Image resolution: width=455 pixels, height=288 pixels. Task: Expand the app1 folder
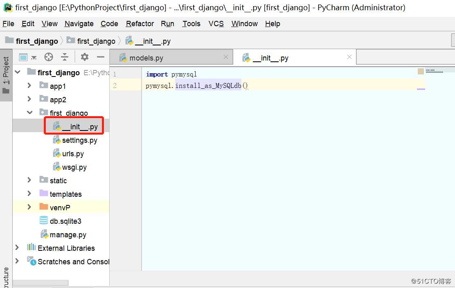pos(29,85)
